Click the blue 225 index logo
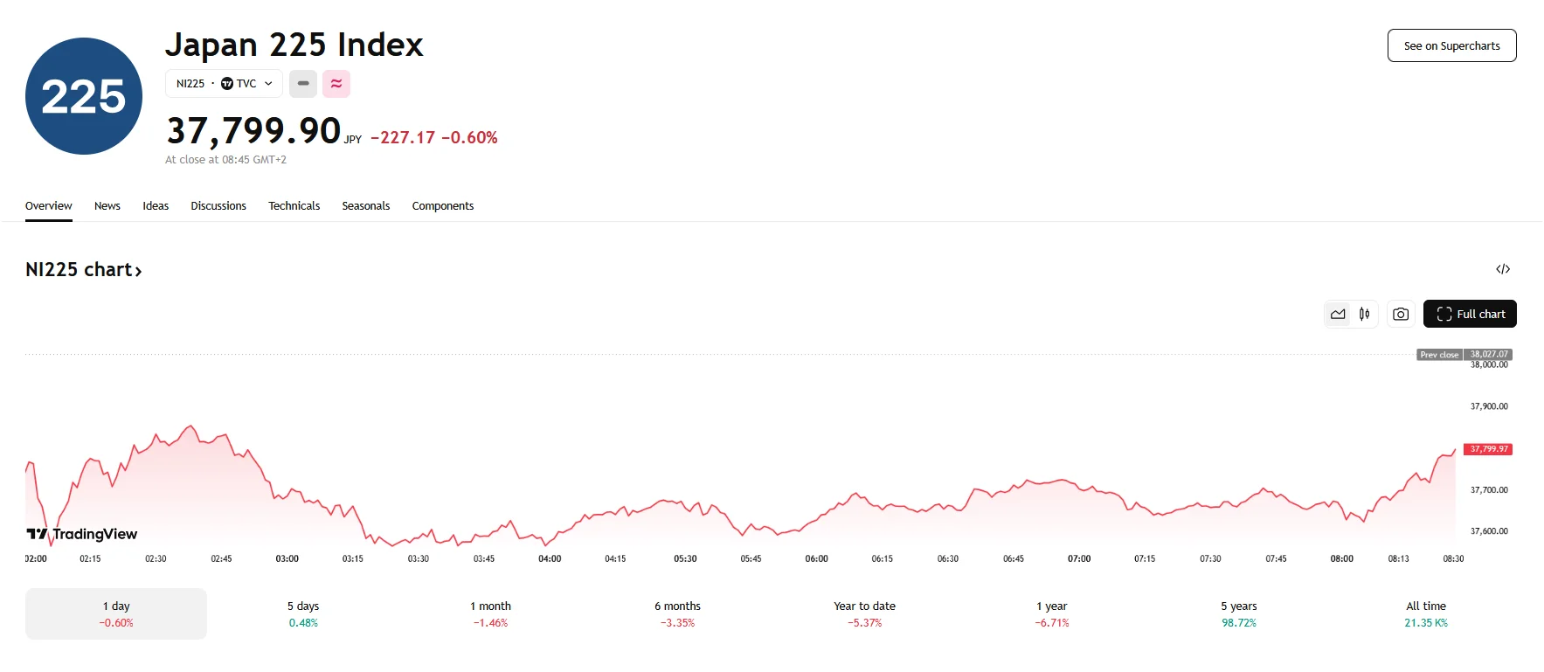The height and width of the screenshot is (672, 1544). [84, 96]
